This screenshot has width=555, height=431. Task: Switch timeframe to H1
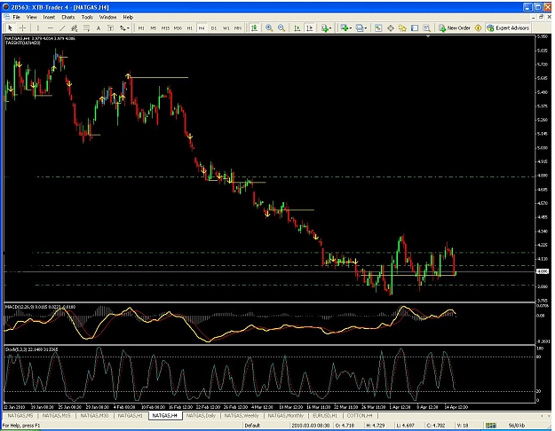[x=190, y=27]
